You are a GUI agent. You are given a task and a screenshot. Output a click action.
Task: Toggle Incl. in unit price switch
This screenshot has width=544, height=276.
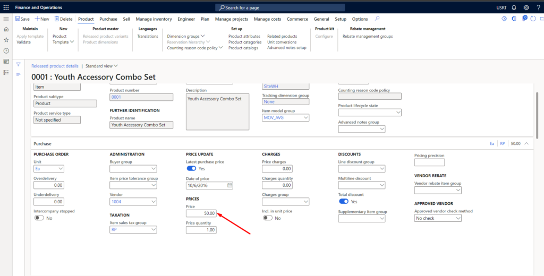point(268,218)
